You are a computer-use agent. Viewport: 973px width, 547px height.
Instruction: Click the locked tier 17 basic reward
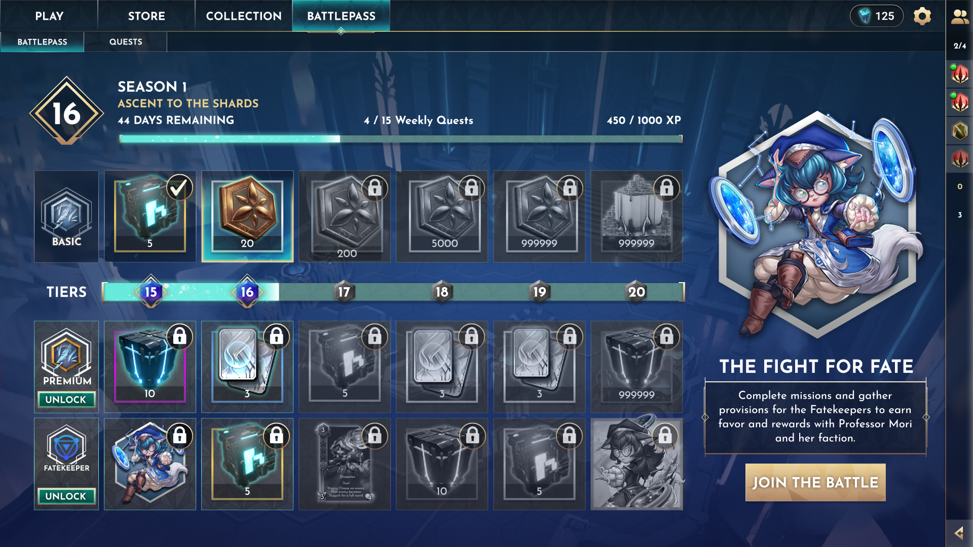click(345, 216)
